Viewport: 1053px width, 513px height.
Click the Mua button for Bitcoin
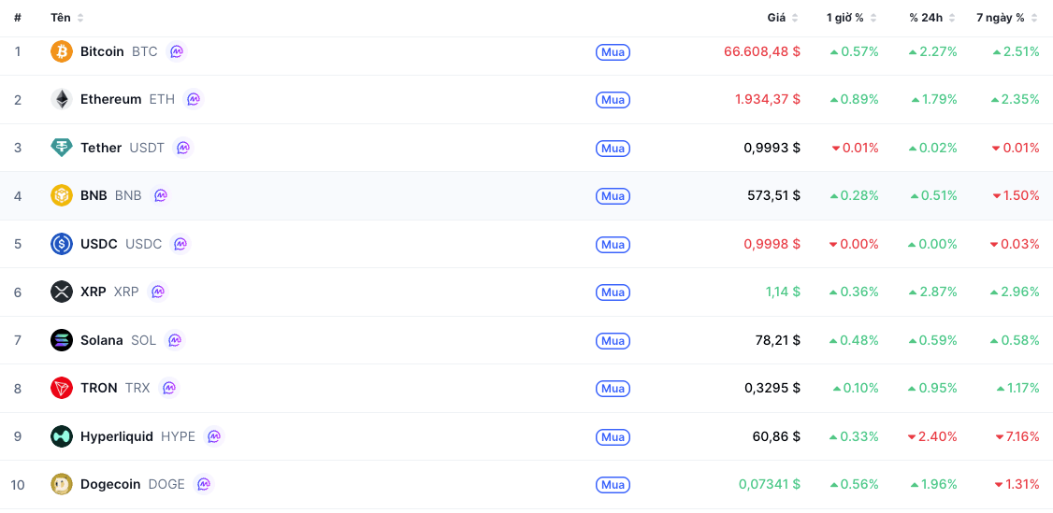[x=613, y=51]
